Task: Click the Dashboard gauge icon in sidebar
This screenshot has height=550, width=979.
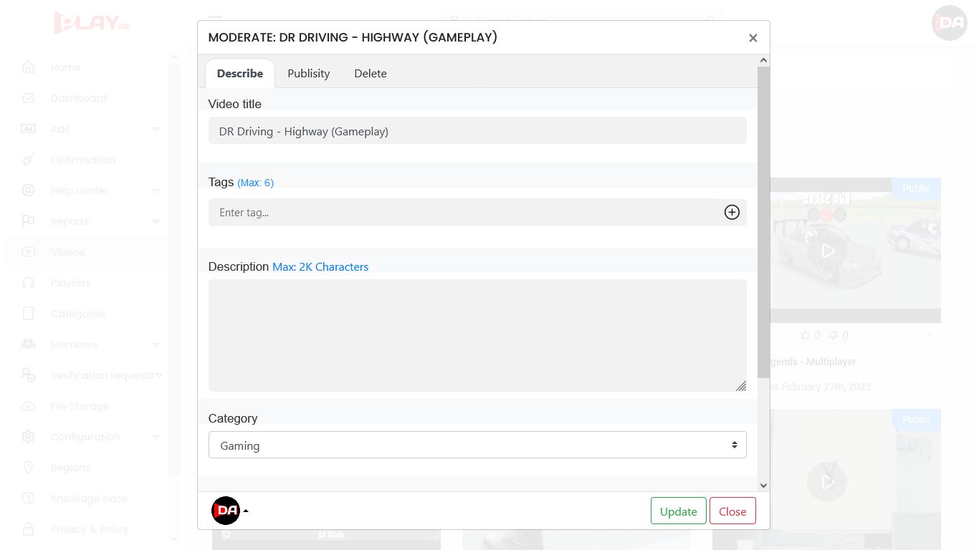Action: coord(28,98)
